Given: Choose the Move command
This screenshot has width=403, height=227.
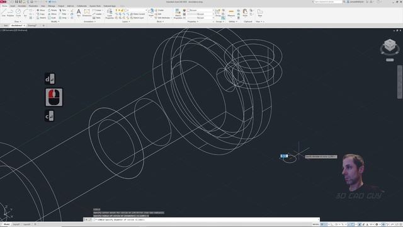Looking at the screenshot, I should [41, 10].
